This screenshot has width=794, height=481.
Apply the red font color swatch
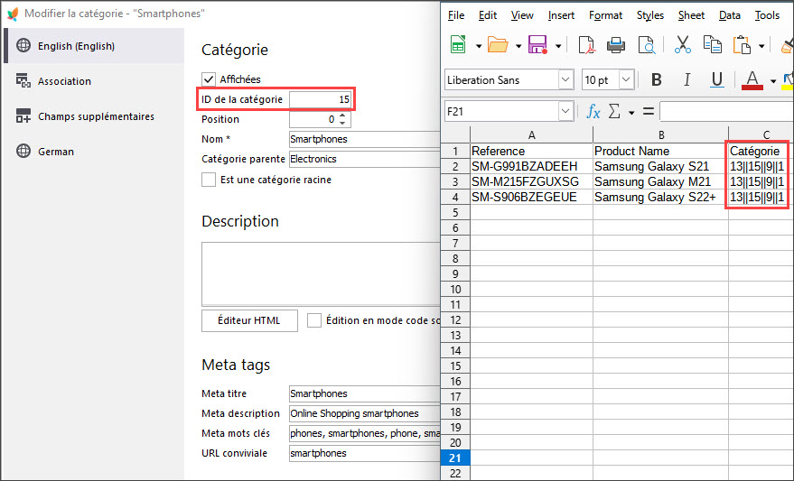click(752, 80)
